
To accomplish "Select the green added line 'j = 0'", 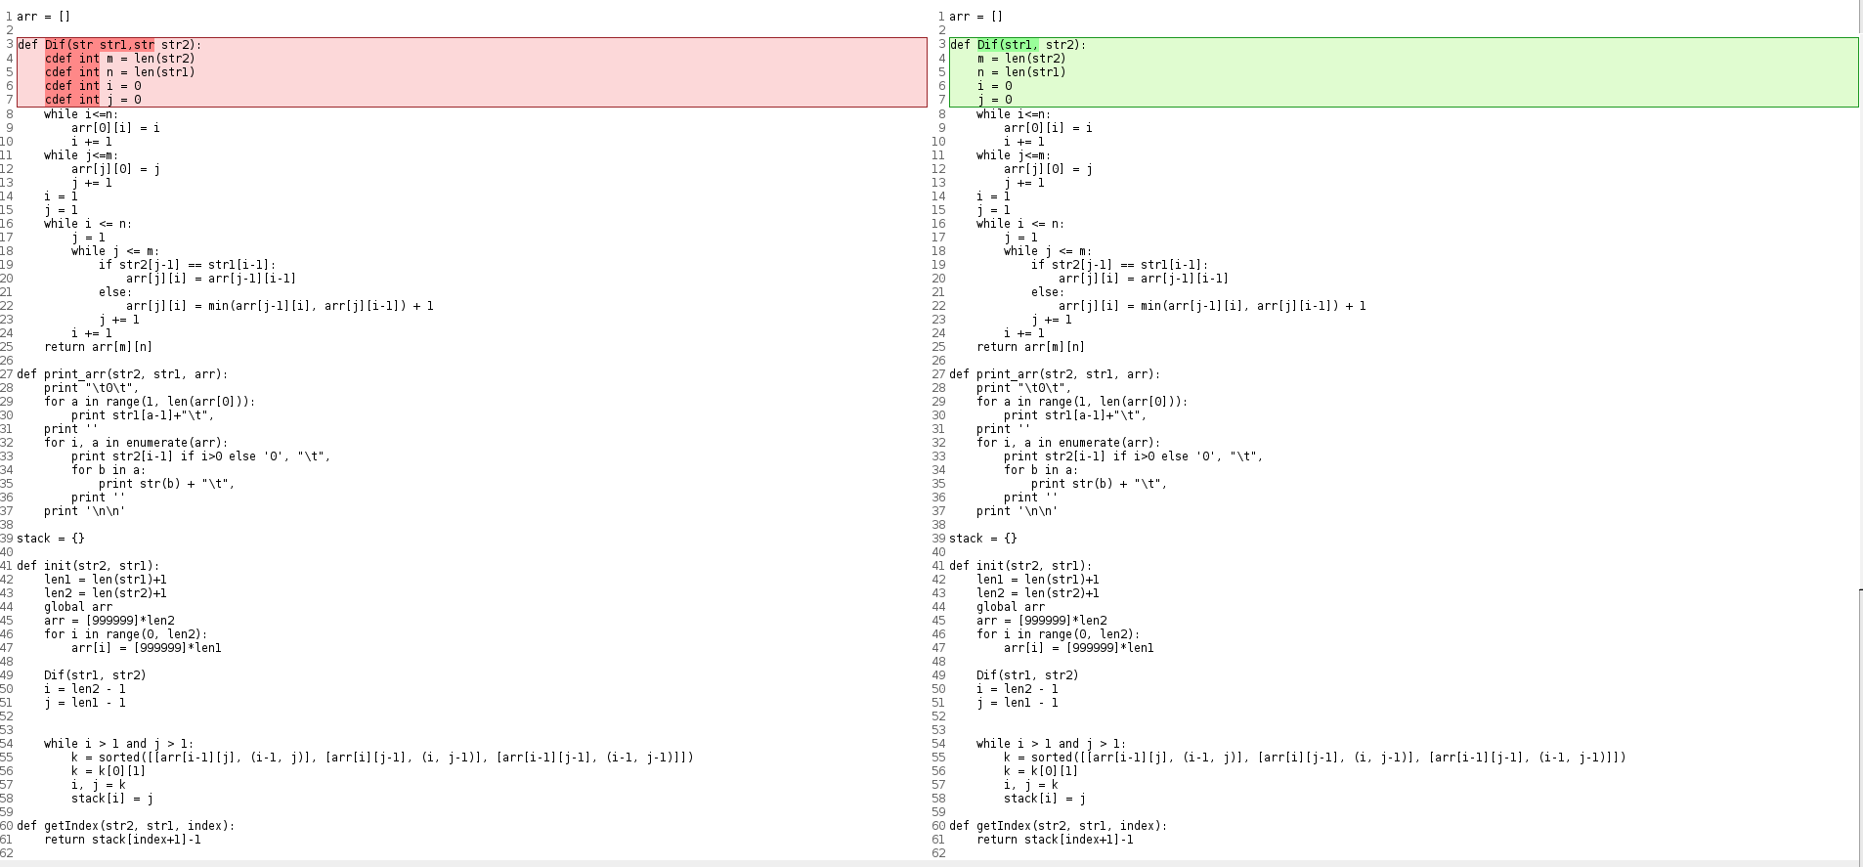I will pos(994,100).
